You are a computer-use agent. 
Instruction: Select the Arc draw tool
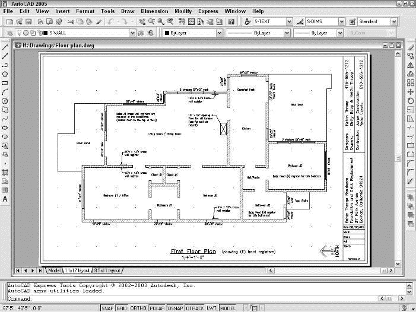coord(5,92)
